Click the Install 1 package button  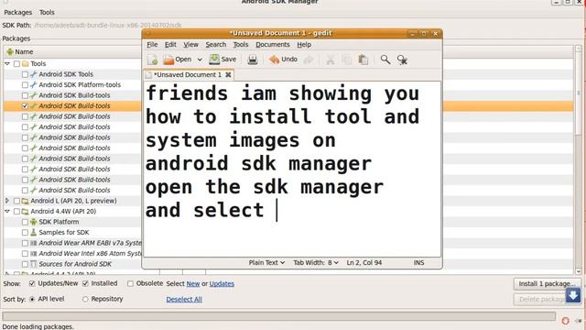tap(548, 284)
